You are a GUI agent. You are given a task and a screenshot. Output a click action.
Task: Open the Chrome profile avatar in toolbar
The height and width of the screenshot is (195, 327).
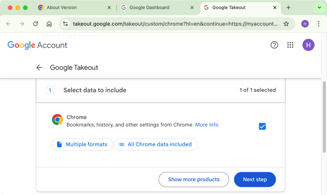[x=305, y=24]
